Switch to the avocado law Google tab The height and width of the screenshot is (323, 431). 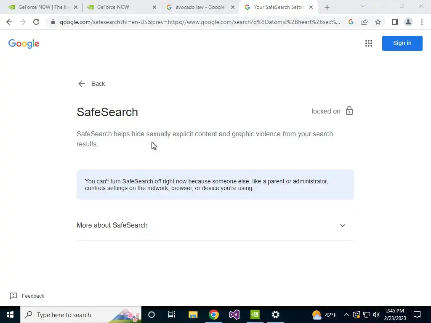[x=200, y=7]
